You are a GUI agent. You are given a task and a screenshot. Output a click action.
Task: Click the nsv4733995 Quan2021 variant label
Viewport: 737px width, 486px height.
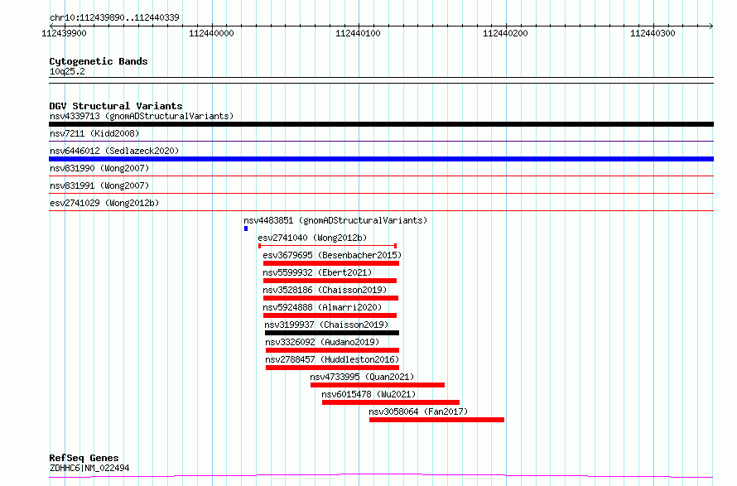click(x=360, y=377)
